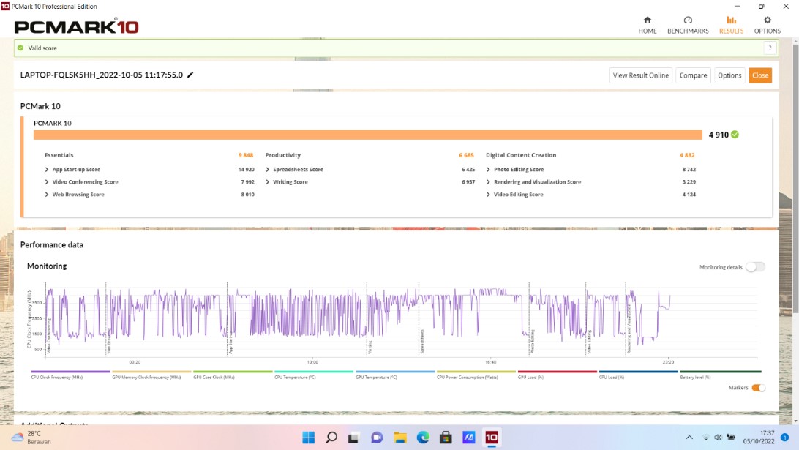799x450 pixels.
Task: Click the help question mark icon
Action: (770, 48)
